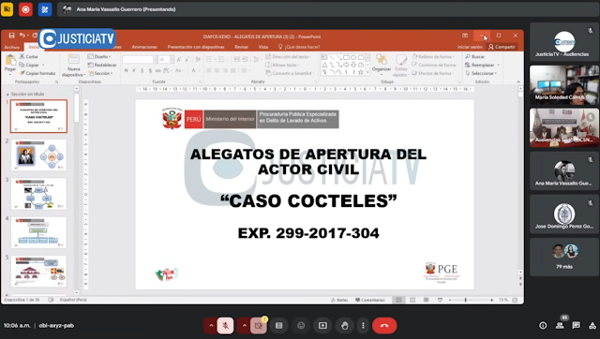
Task: Open the Dirección del texto dropdown
Action: (x=289, y=56)
